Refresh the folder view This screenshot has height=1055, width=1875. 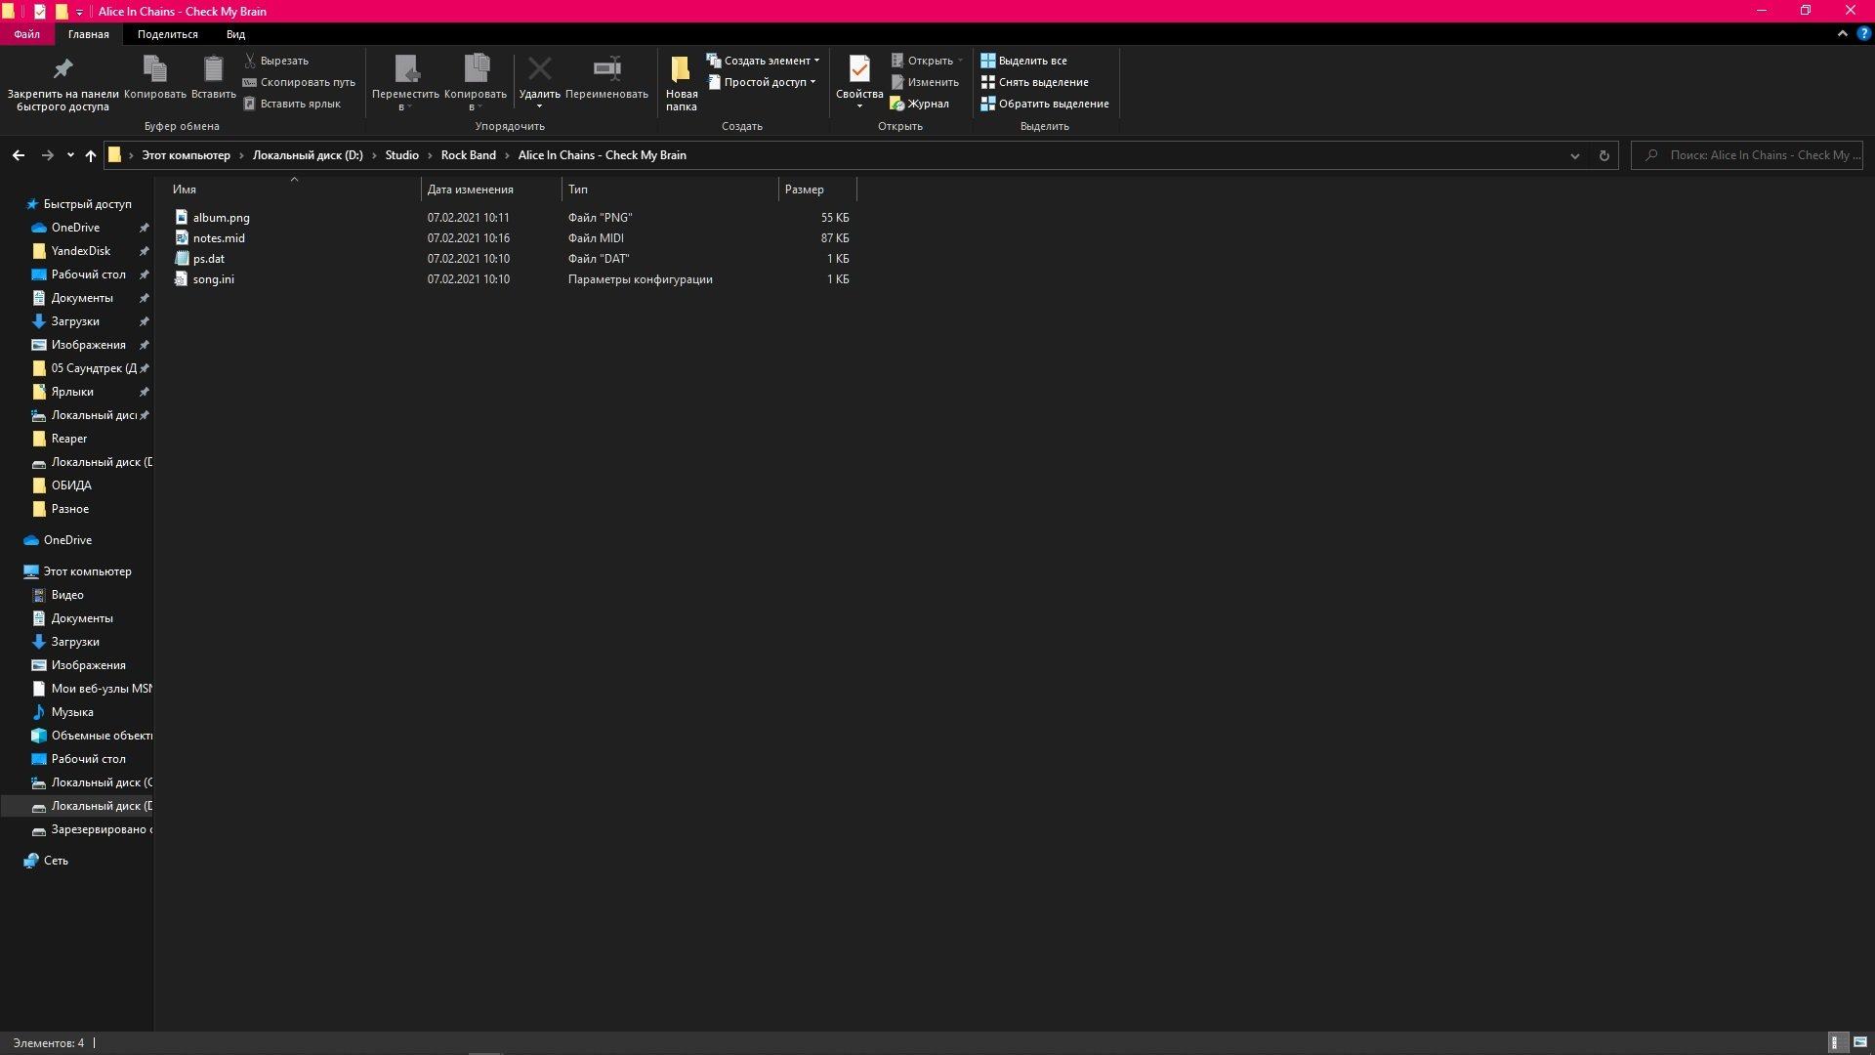coord(1604,155)
